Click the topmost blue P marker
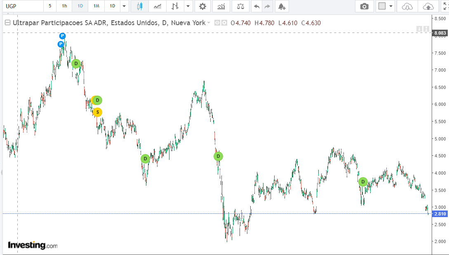The height and width of the screenshot is (255, 449). coord(62,36)
